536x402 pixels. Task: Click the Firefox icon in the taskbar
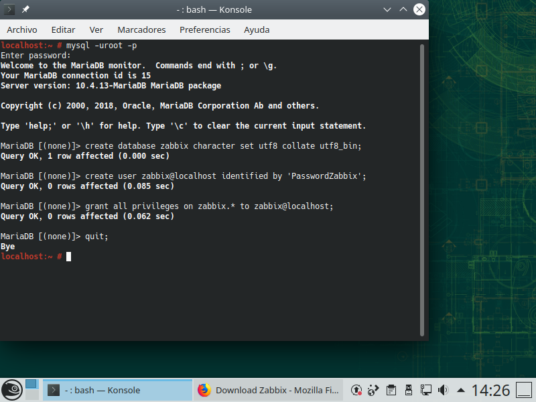pyautogui.click(x=204, y=390)
